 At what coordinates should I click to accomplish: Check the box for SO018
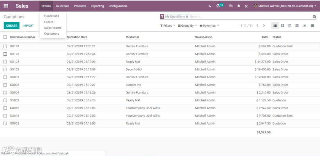pos(5,116)
